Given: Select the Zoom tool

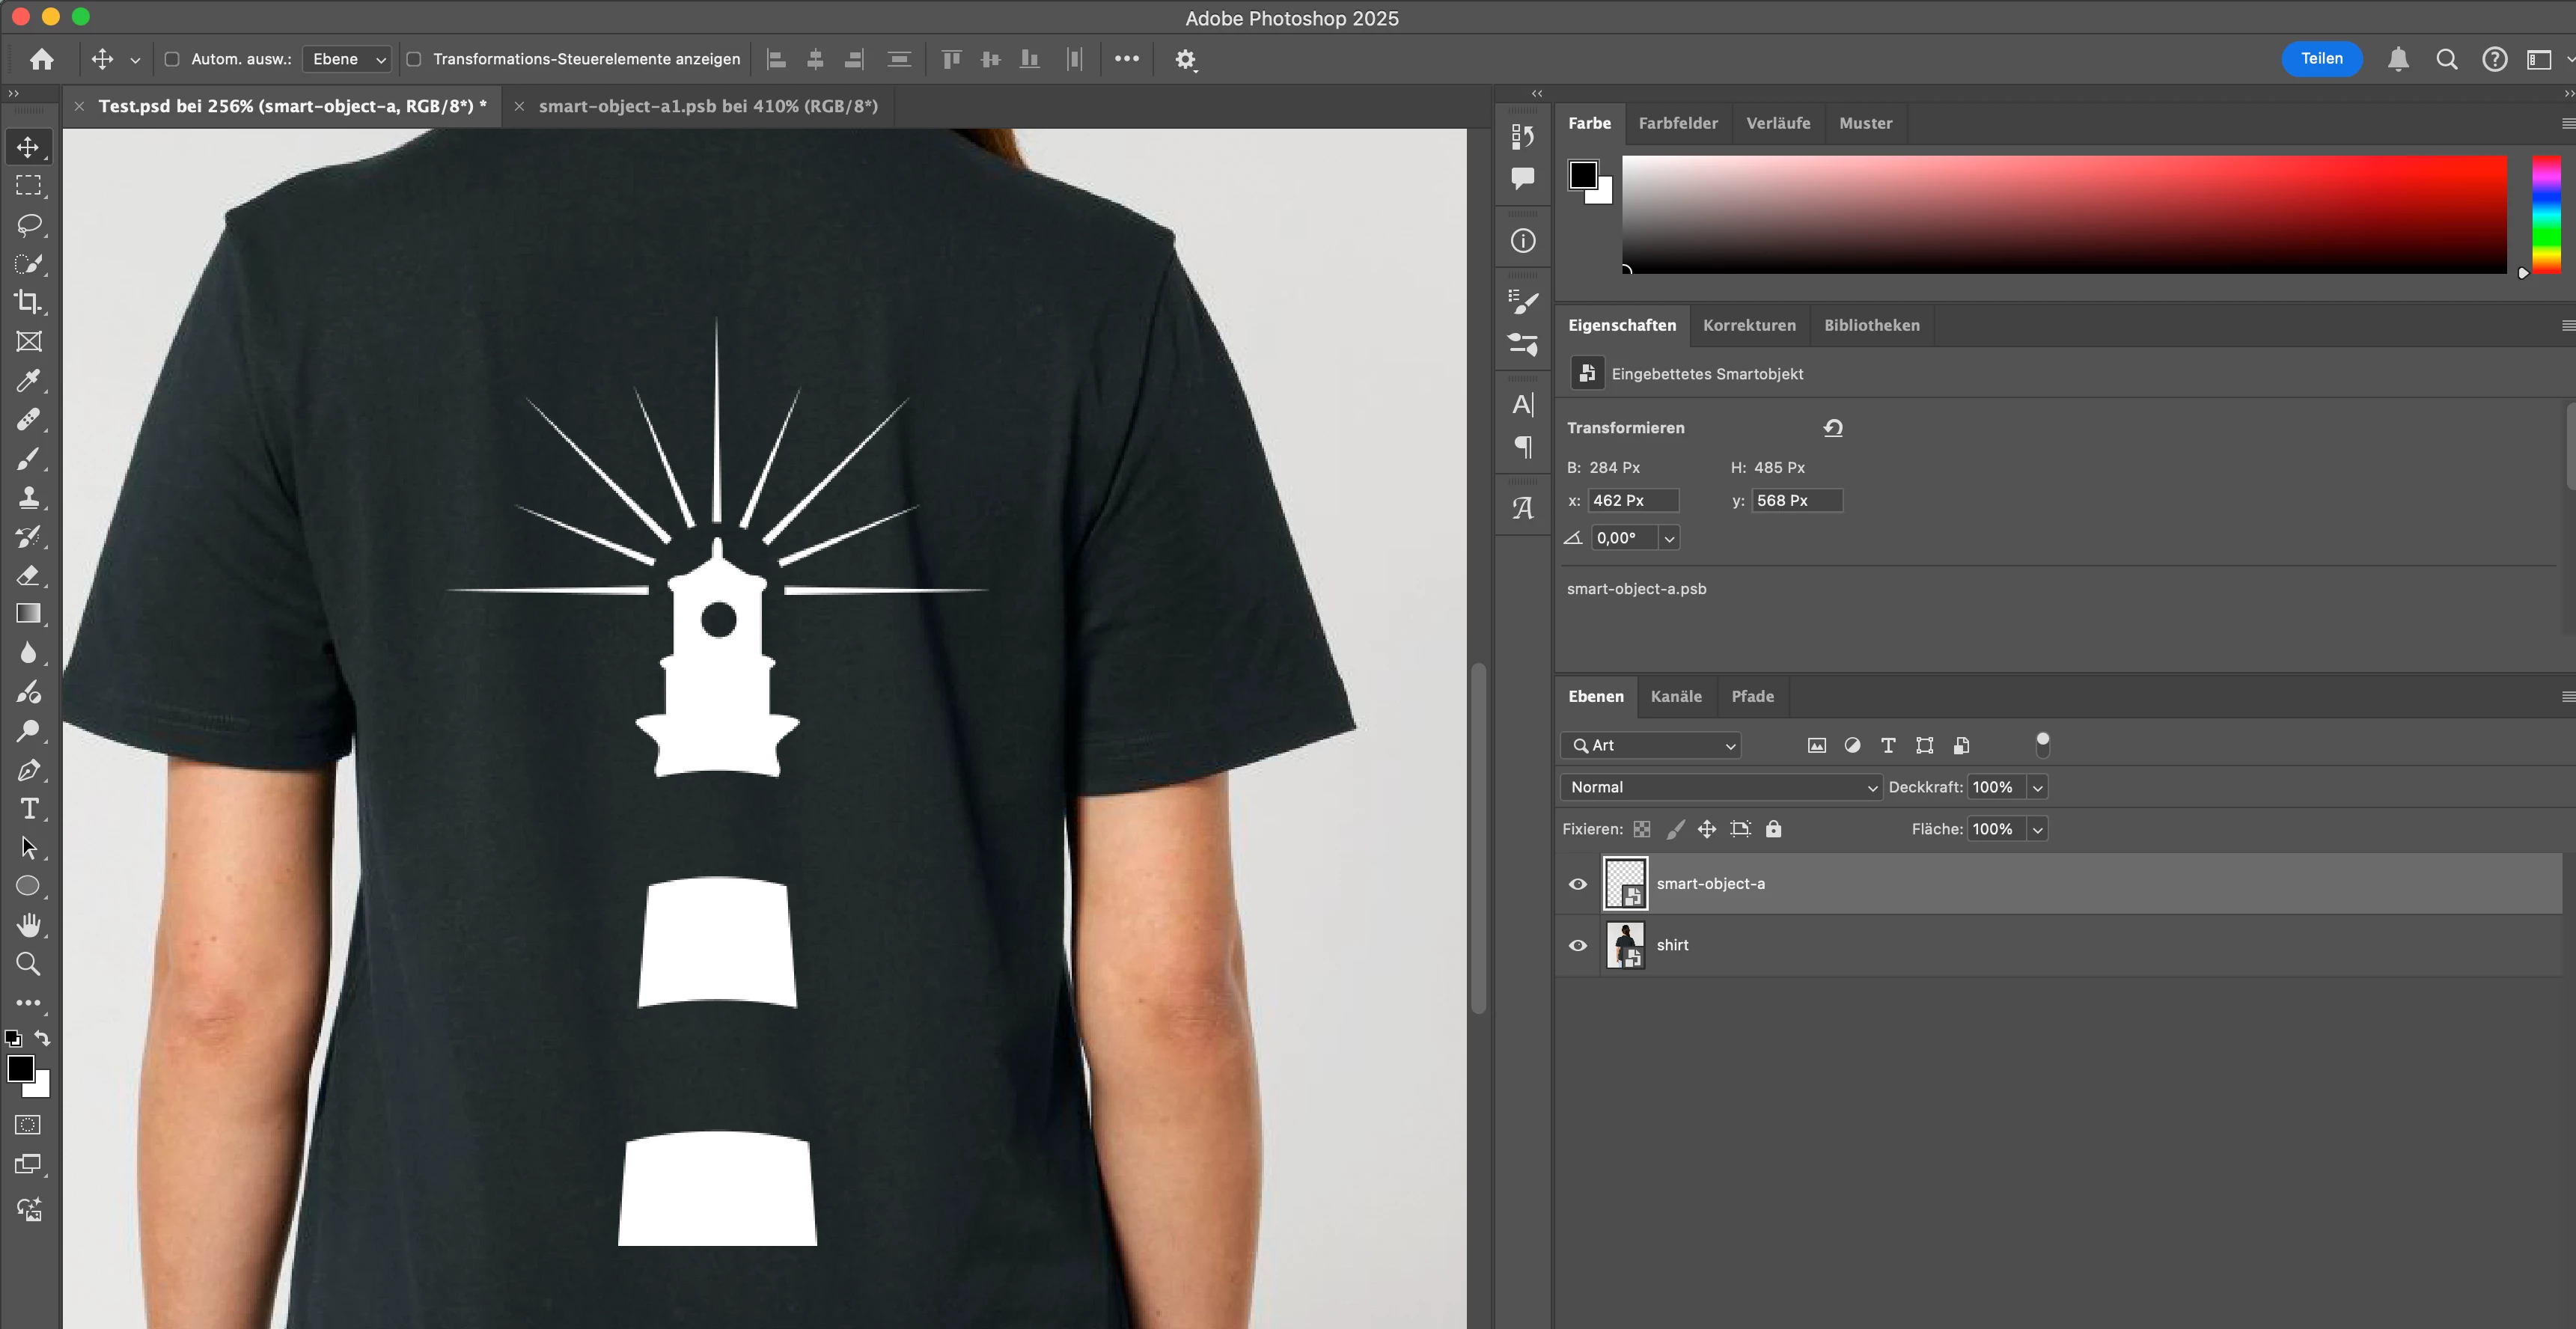Looking at the screenshot, I should coord(28,964).
